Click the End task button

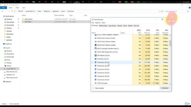pyautogui.click(x=165, y=88)
